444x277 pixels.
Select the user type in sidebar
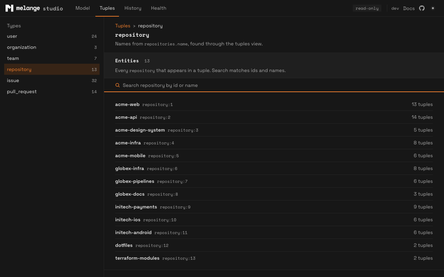pos(52,36)
